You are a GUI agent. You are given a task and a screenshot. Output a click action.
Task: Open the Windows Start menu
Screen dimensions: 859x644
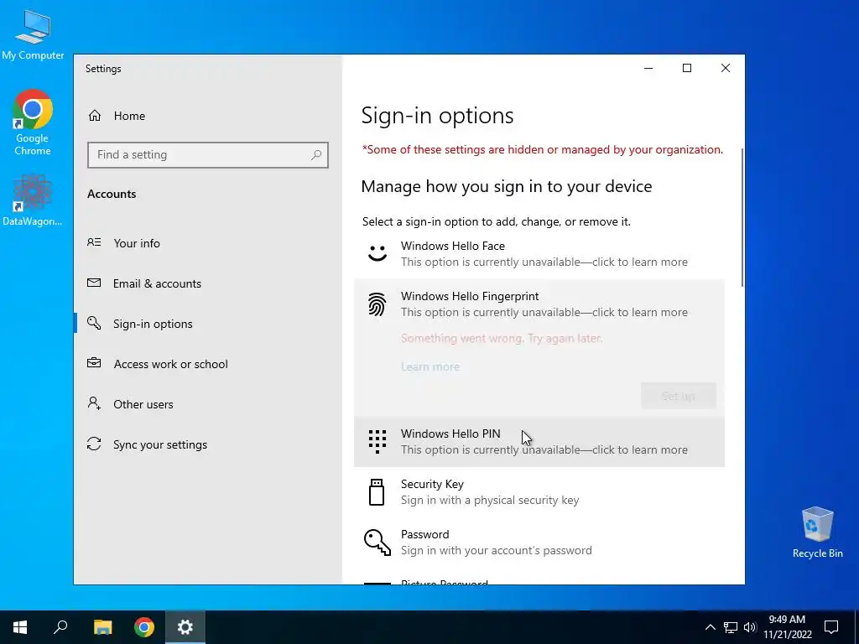[20, 627]
